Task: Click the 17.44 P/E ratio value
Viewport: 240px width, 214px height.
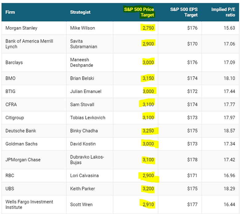Action: point(229,92)
